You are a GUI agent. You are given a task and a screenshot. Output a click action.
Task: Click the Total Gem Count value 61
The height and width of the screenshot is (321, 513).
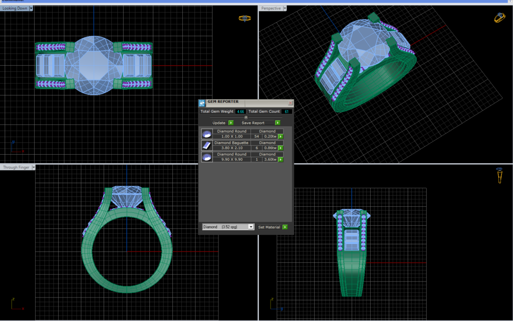click(x=287, y=112)
